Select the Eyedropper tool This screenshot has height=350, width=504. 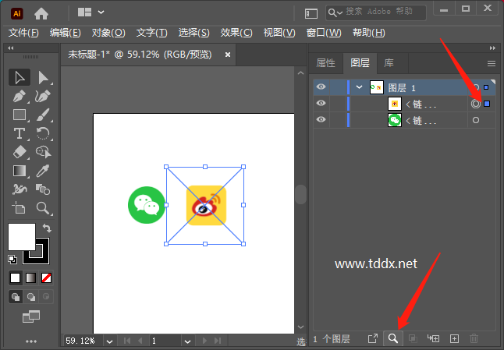pos(43,171)
